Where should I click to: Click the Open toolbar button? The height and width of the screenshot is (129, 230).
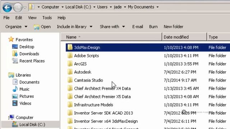(x=42, y=27)
